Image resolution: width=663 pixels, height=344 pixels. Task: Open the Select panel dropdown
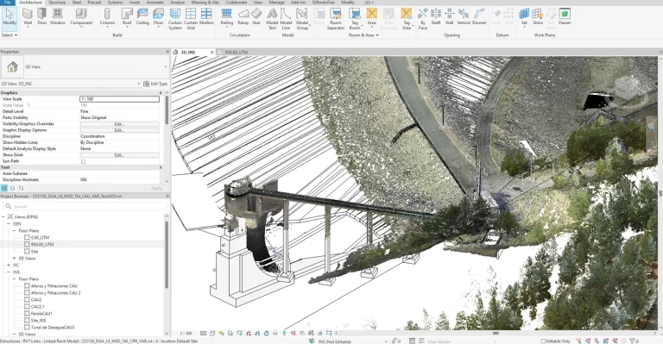9,35
